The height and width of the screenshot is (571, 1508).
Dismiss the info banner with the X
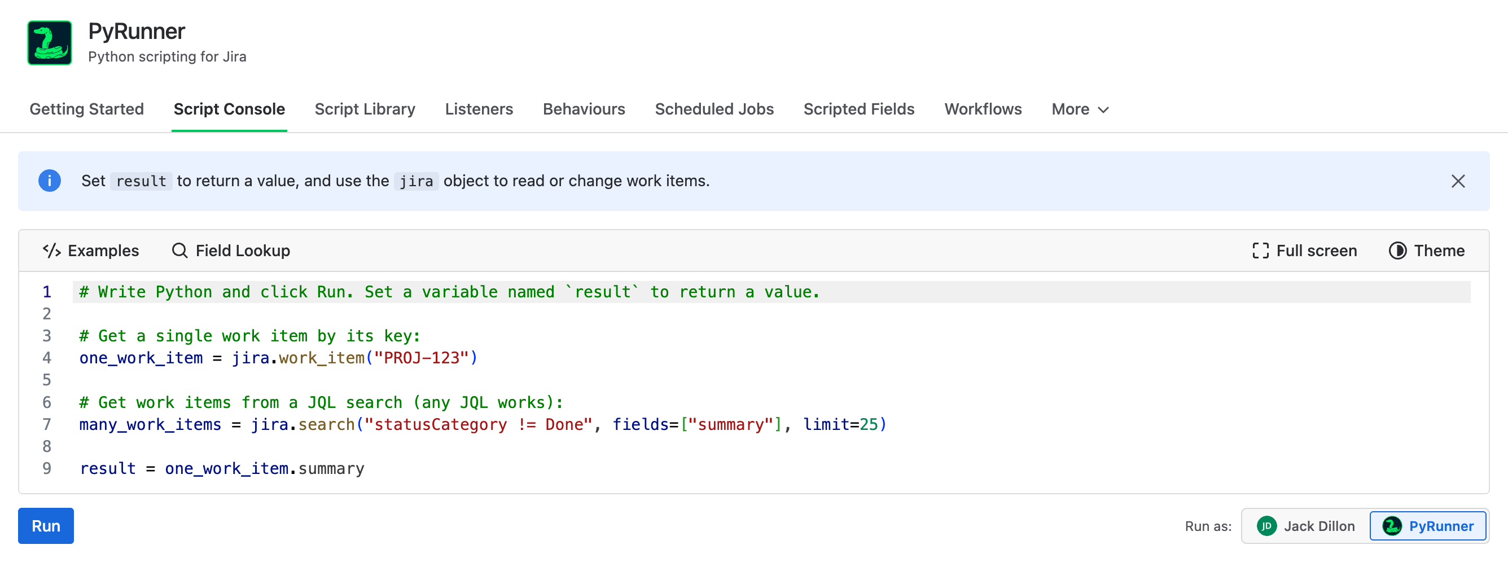coord(1458,181)
